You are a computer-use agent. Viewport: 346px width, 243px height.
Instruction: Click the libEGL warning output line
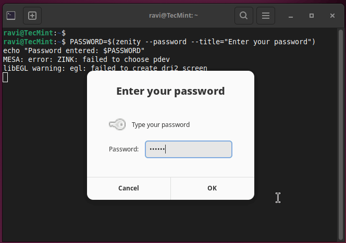coord(104,68)
